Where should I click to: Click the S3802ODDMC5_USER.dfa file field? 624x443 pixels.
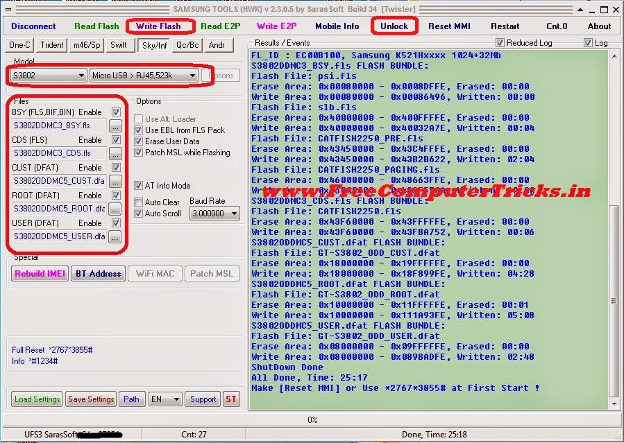[59, 236]
